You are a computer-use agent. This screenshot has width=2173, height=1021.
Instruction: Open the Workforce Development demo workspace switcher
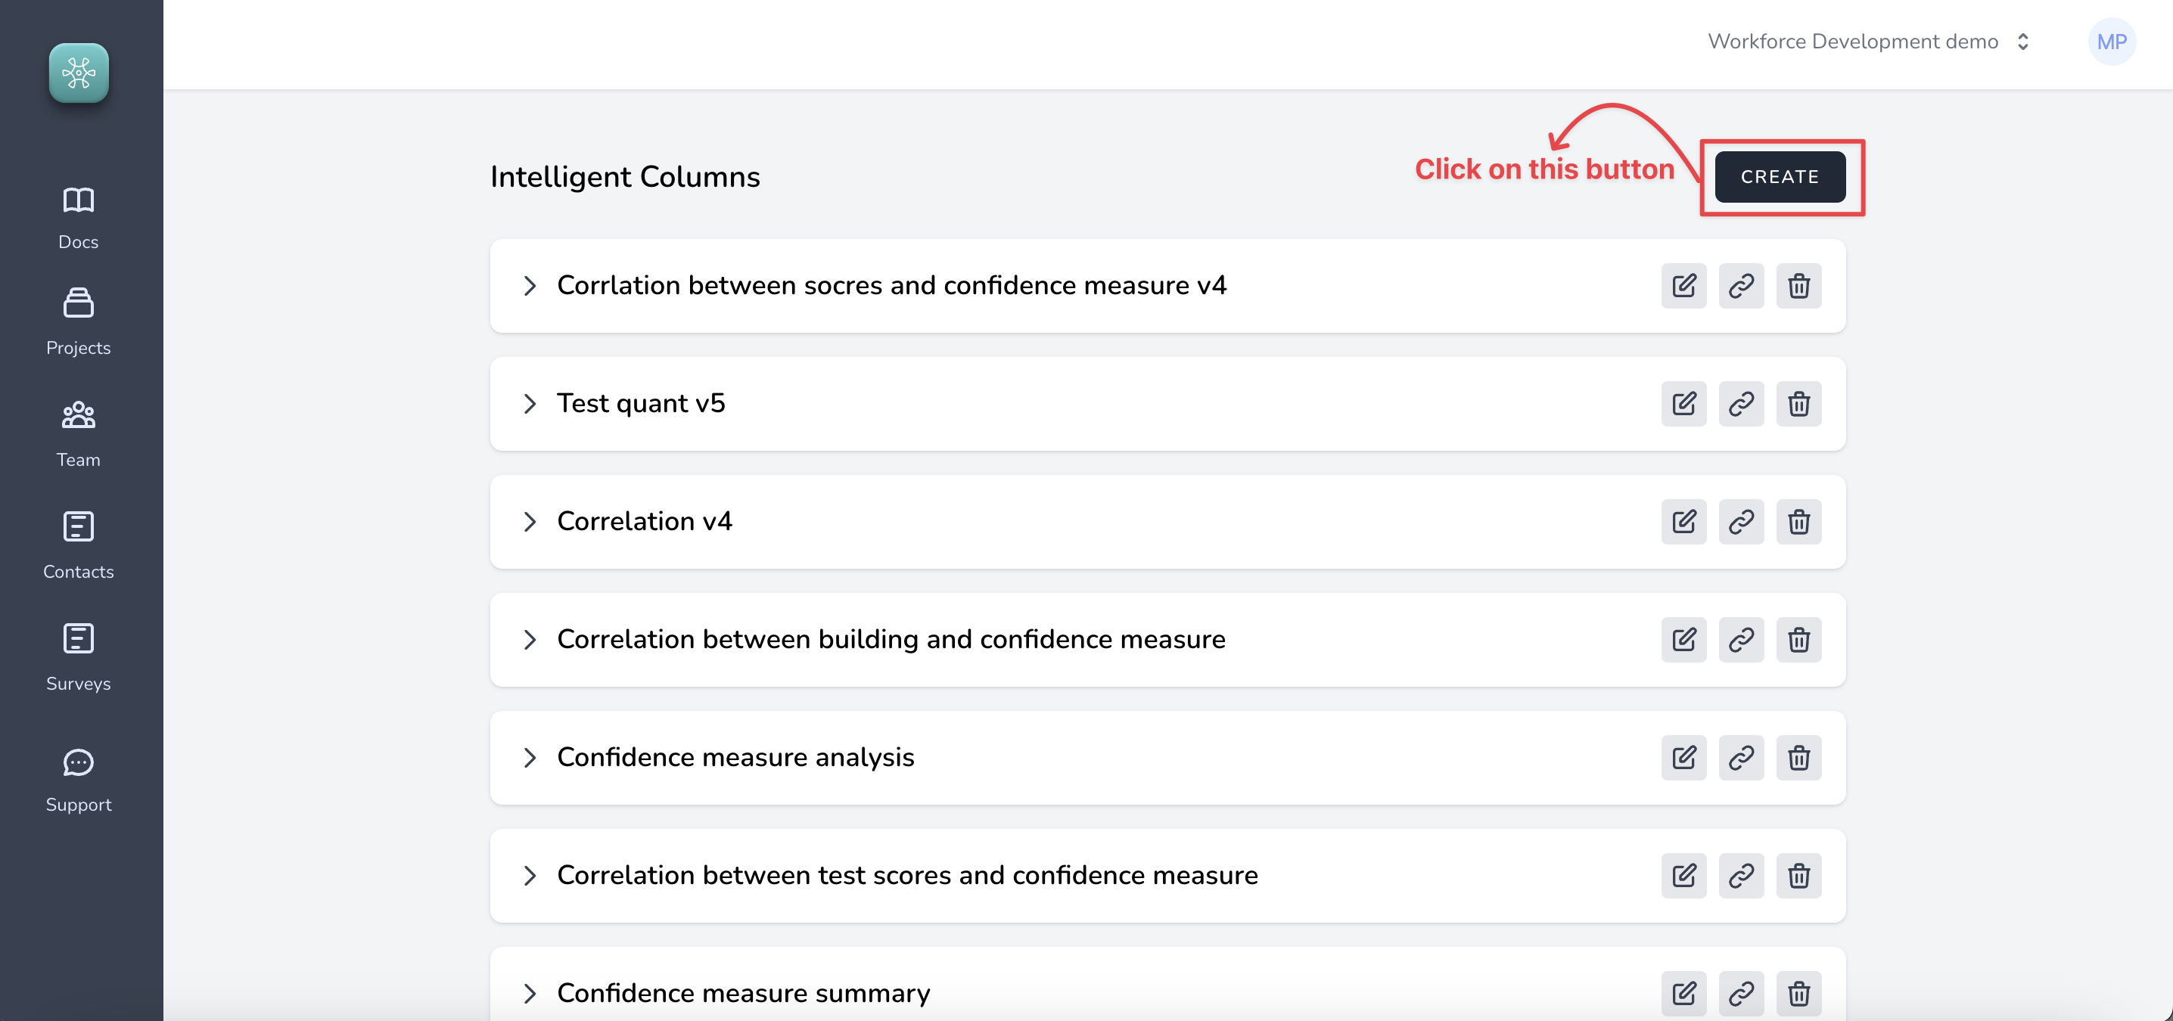1867,42
